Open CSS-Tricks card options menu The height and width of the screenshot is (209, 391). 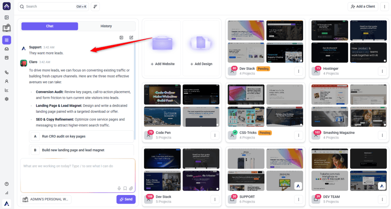(299, 135)
